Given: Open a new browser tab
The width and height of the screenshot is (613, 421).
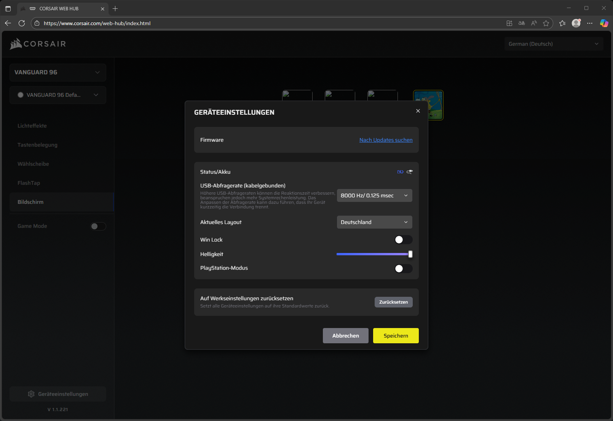Looking at the screenshot, I should [115, 8].
